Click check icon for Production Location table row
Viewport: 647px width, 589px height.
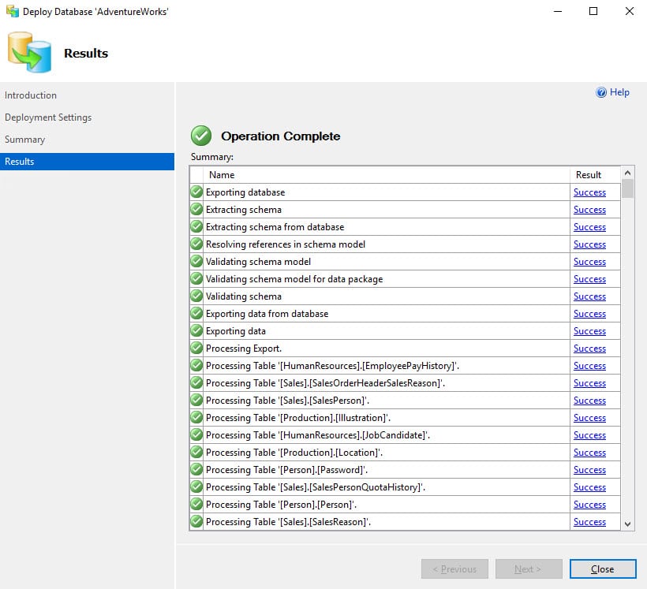click(x=196, y=452)
